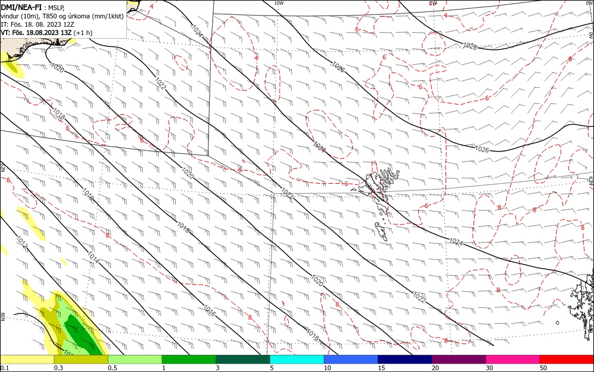Click the '0.1' legend value label
Screen dimensions: 594x372
(5, 368)
